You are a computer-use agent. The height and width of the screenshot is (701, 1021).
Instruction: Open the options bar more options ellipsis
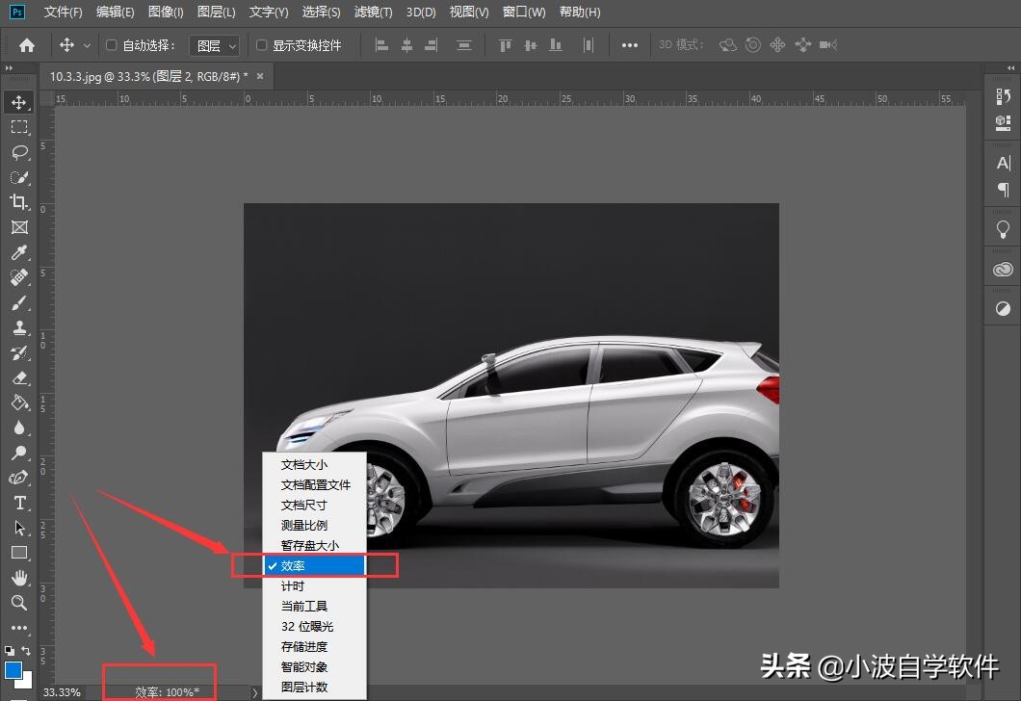[x=630, y=45]
